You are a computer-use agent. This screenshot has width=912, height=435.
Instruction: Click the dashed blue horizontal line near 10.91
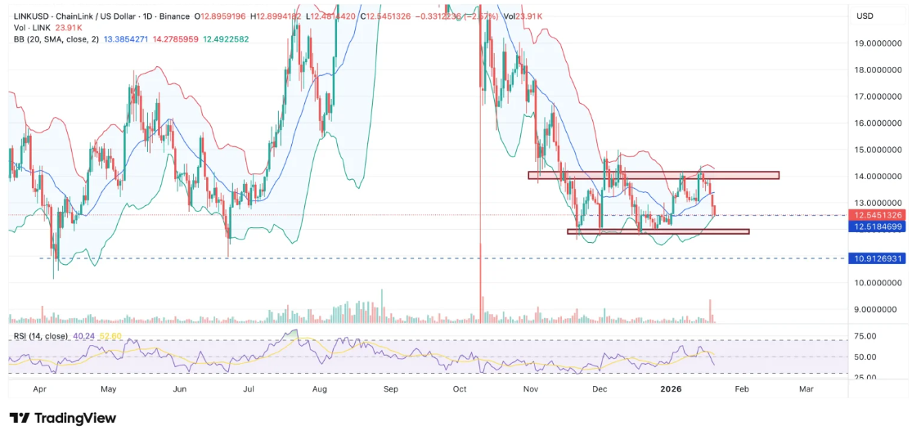click(x=409, y=258)
